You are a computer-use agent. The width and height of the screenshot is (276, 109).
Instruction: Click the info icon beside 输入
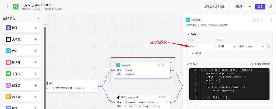[198, 34]
